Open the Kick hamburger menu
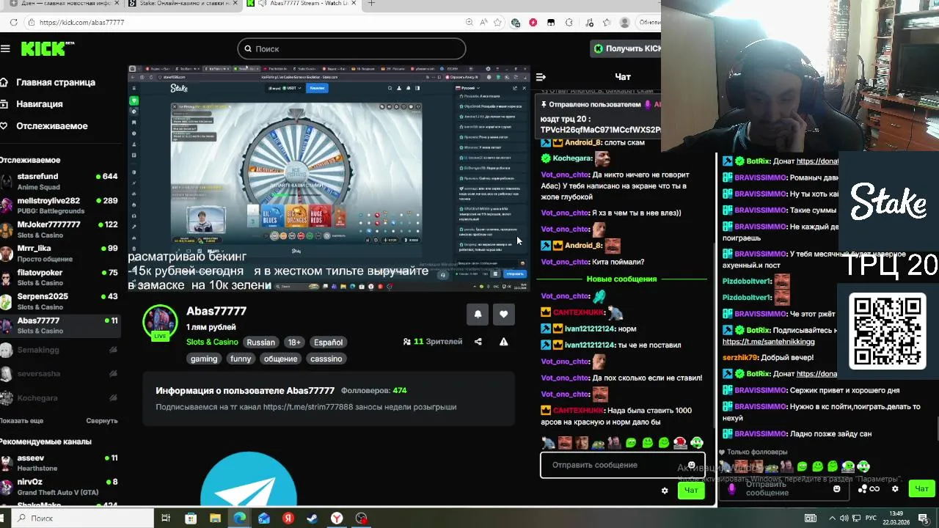The image size is (939, 528). [5, 48]
